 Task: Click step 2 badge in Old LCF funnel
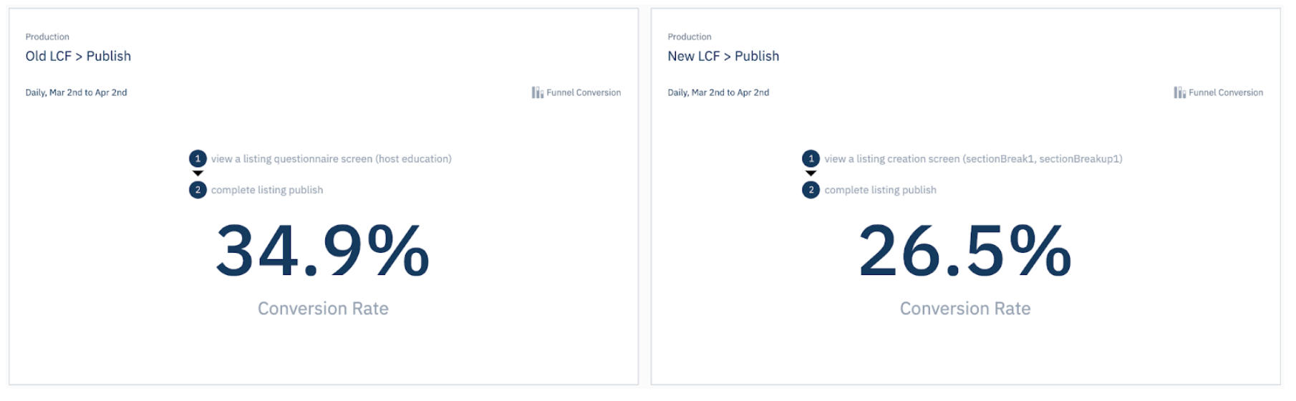click(198, 190)
